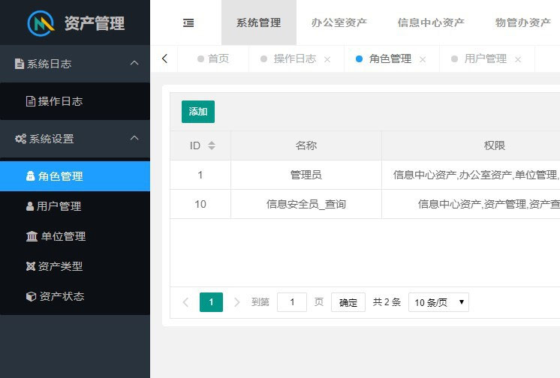The height and width of the screenshot is (378, 560).
Task: Switch to 信息中心资产 top menu
Action: coord(431,22)
